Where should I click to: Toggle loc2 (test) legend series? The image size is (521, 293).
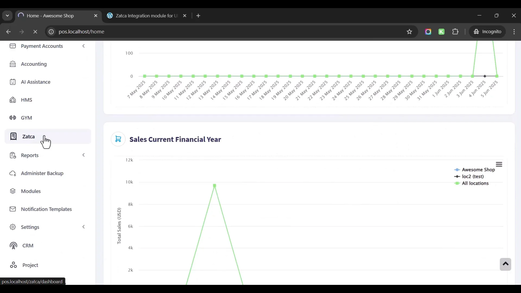coord(473,177)
